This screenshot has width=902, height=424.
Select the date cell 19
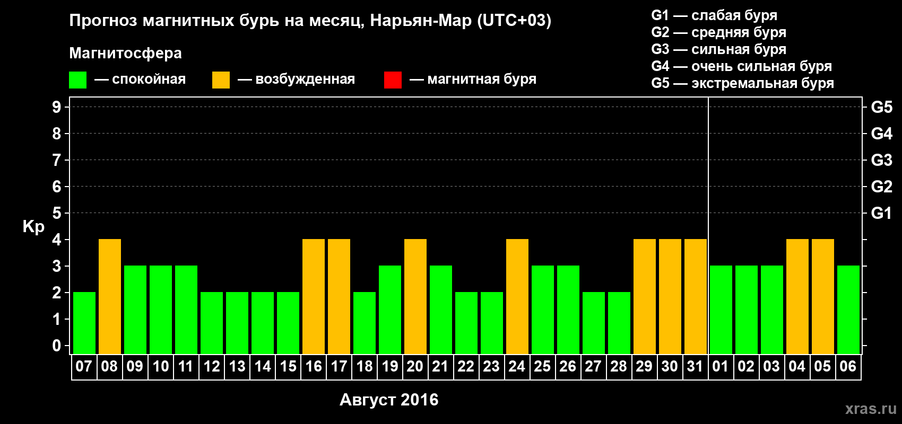(389, 367)
